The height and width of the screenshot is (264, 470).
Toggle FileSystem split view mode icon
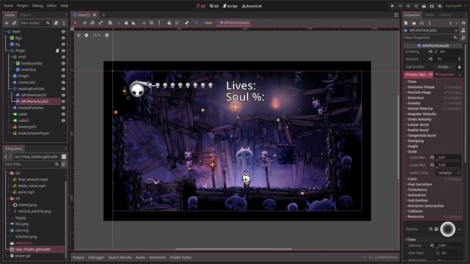64,156
